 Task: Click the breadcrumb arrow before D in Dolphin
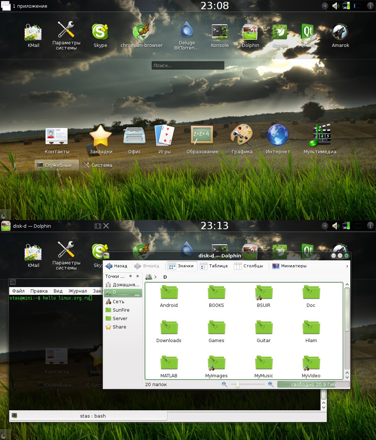tap(156, 277)
